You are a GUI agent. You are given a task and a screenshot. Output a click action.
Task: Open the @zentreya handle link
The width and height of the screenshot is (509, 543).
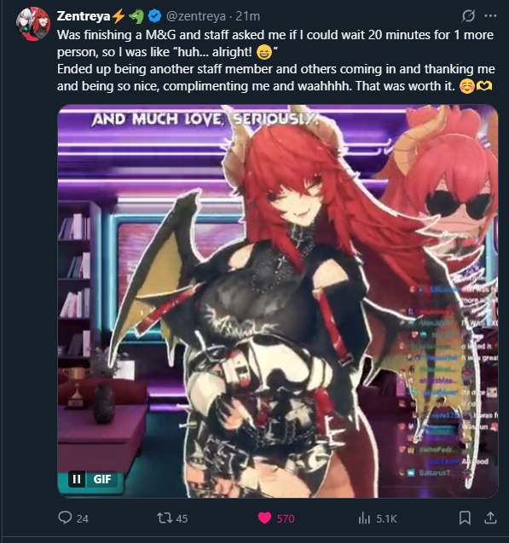pyautogui.click(x=196, y=16)
